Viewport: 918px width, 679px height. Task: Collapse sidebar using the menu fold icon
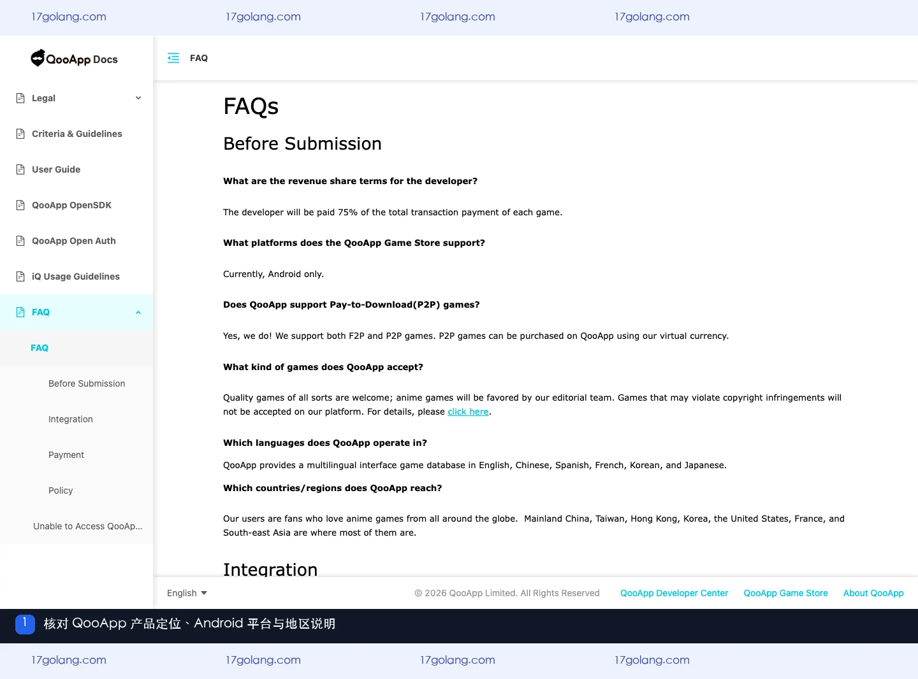pos(173,58)
